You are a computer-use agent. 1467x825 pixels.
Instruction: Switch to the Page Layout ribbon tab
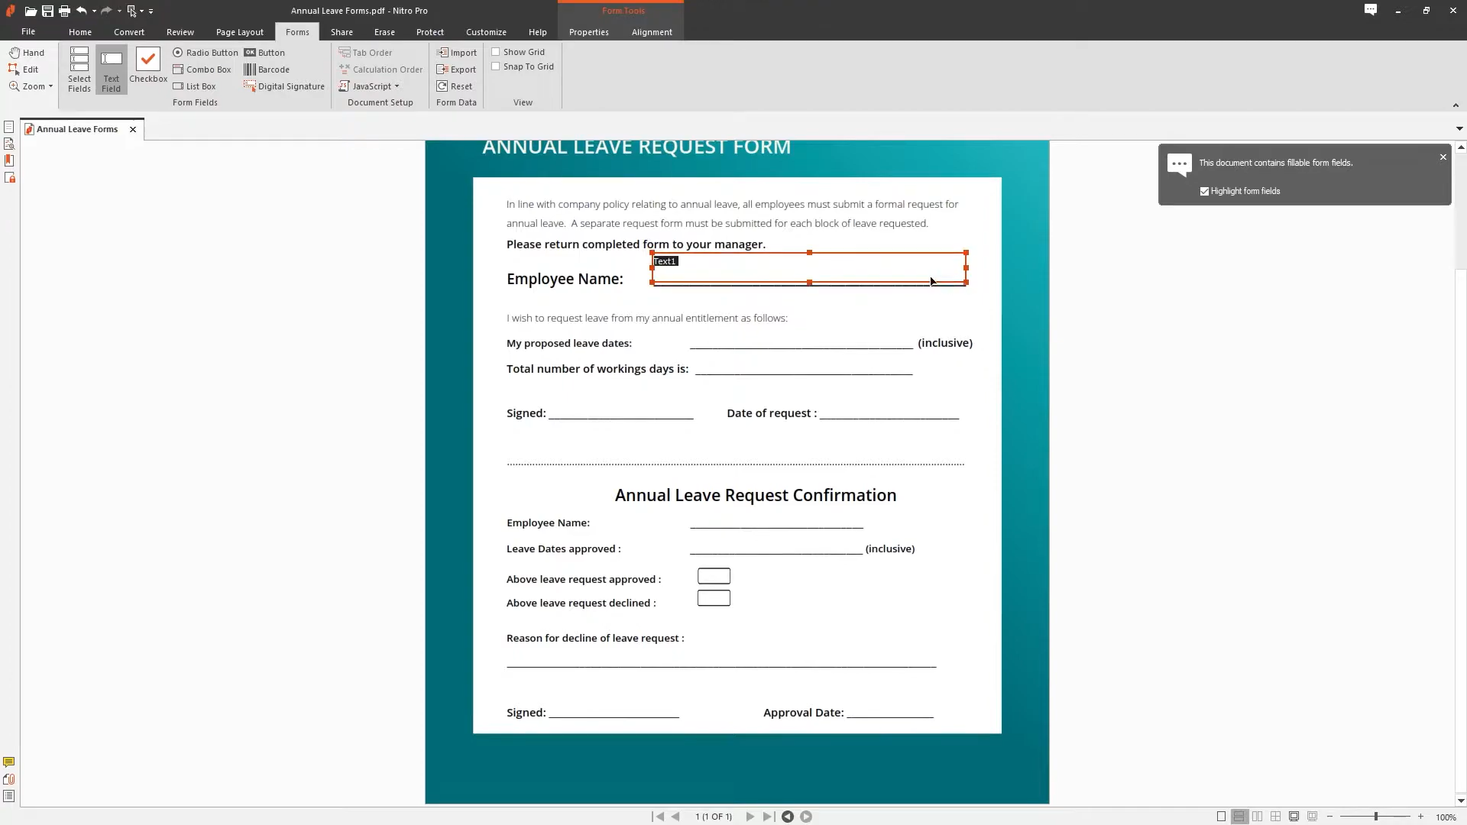(x=240, y=32)
